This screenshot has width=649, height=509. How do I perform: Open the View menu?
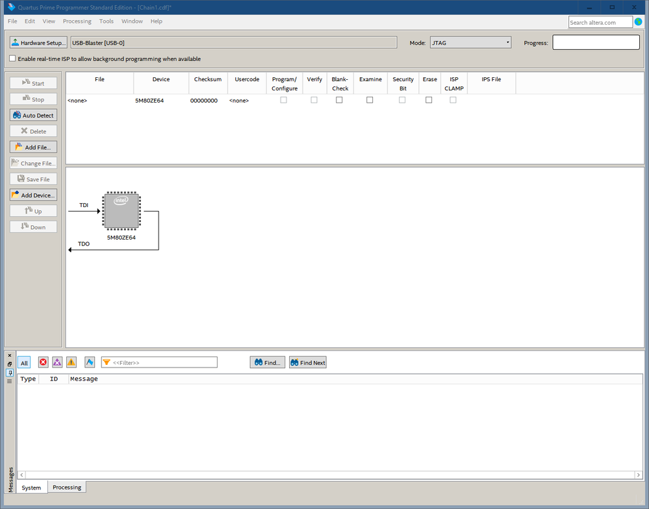click(49, 21)
